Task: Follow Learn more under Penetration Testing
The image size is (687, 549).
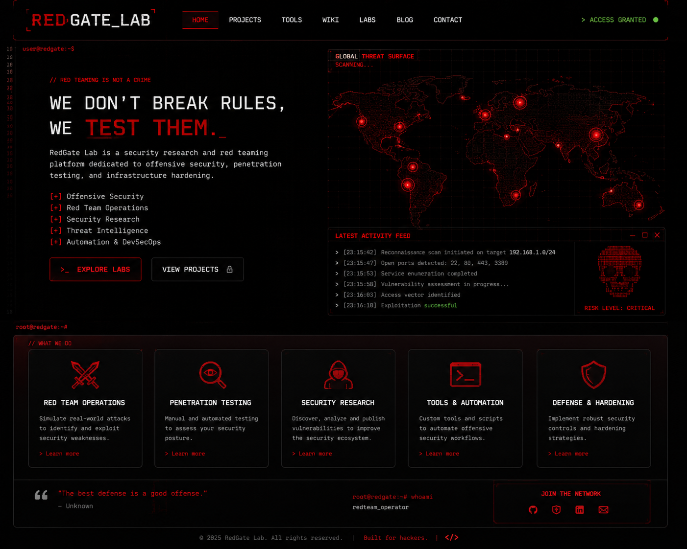Action: pyautogui.click(x=185, y=454)
